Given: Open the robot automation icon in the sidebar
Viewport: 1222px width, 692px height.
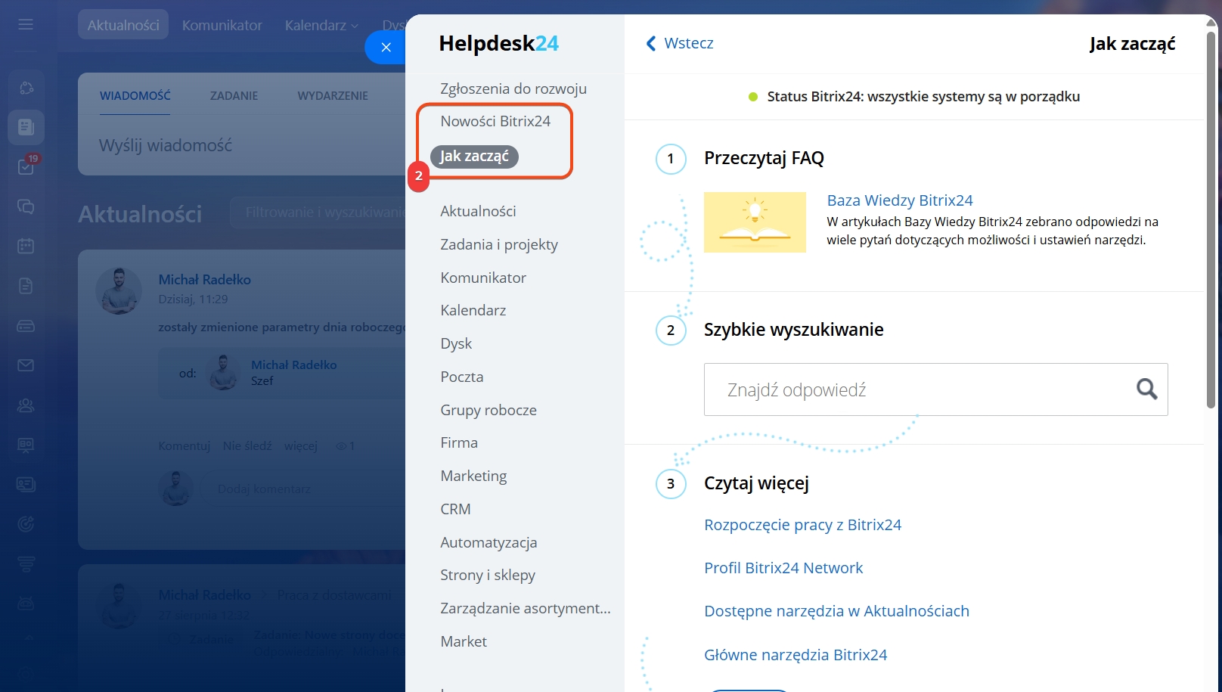Looking at the screenshot, I should click(x=26, y=604).
